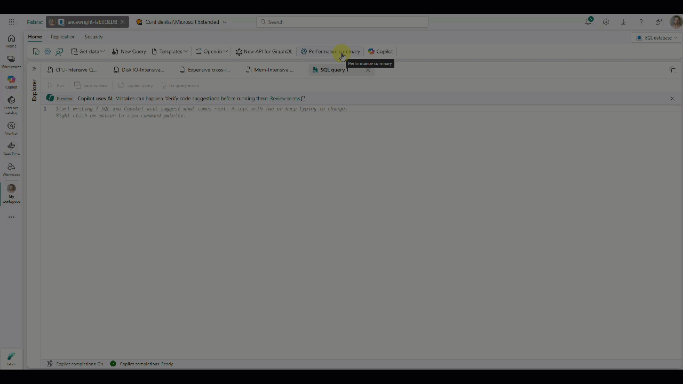Switch to the Replication ribbon tab

click(x=63, y=37)
